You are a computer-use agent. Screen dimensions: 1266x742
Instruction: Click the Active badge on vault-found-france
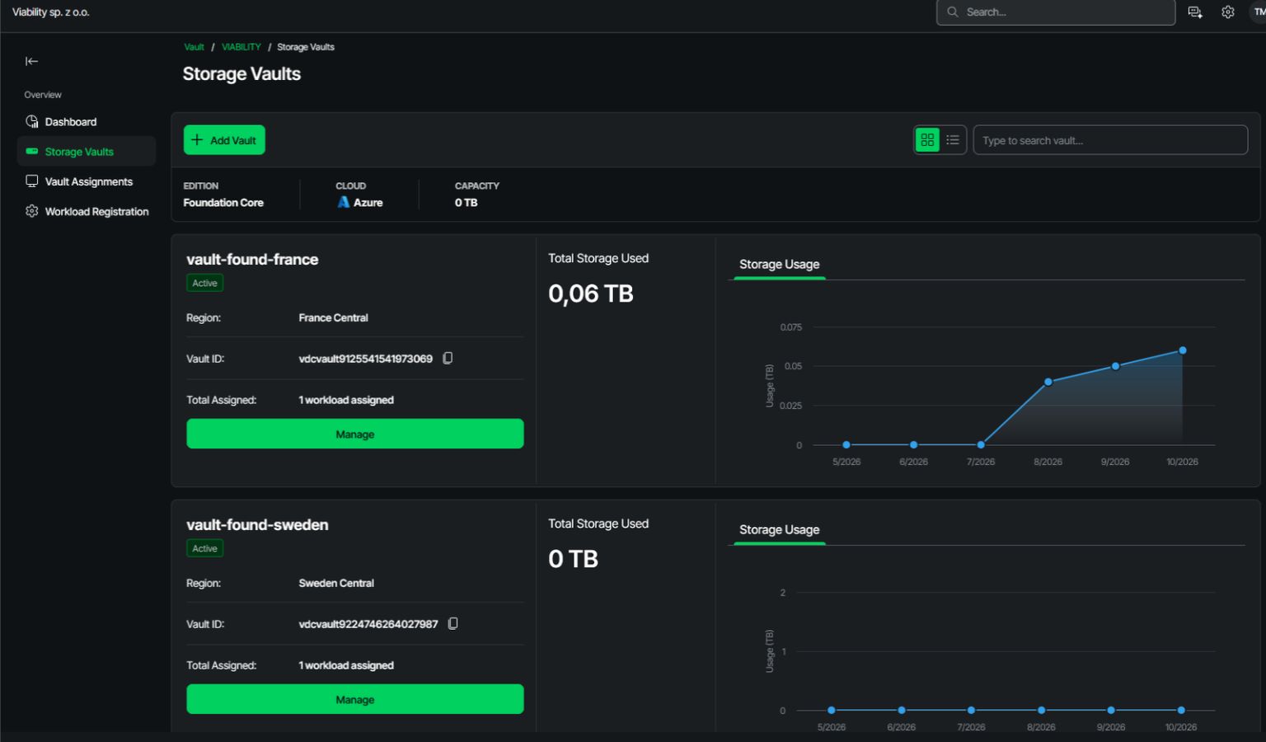pos(204,283)
